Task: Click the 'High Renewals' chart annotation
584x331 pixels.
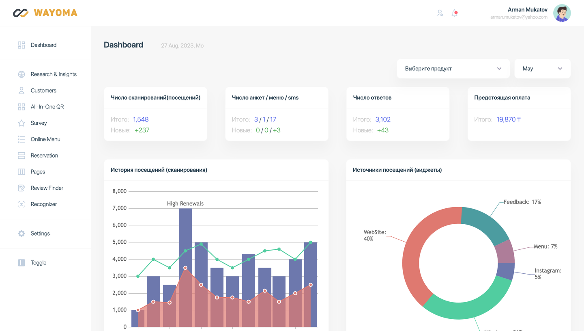Action: coord(185,203)
